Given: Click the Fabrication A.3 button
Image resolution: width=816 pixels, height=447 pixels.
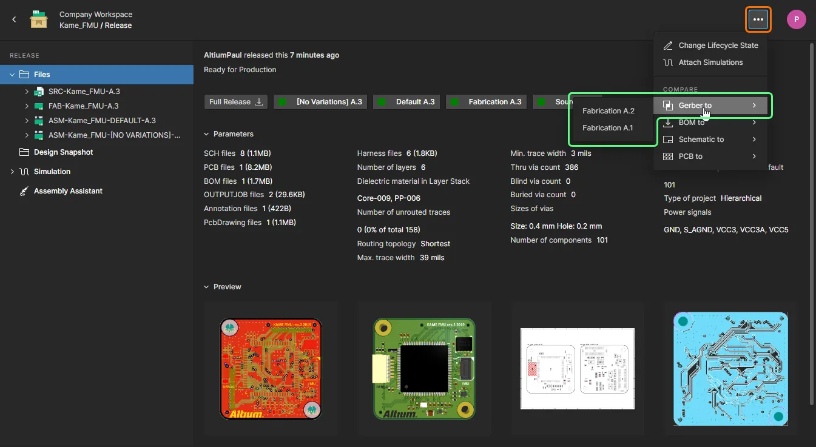Looking at the screenshot, I should (487, 102).
